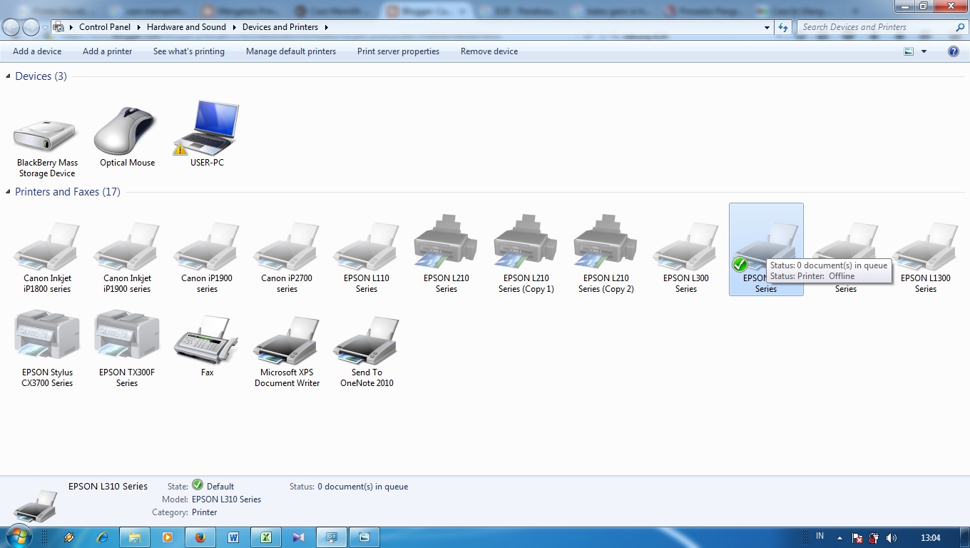
Task: Open Manage default printers
Action: point(291,51)
